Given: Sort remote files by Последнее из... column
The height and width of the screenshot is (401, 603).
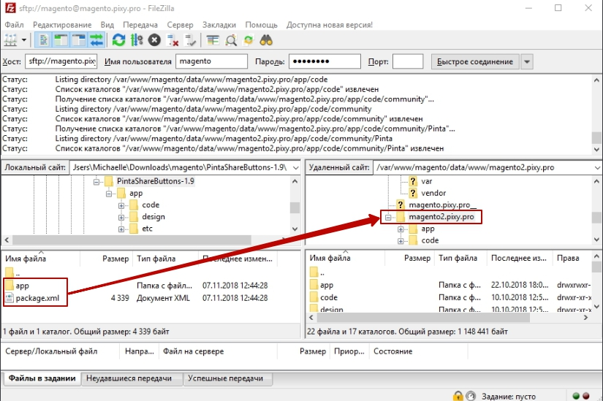Looking at the screenshot, I should point(520,258).
